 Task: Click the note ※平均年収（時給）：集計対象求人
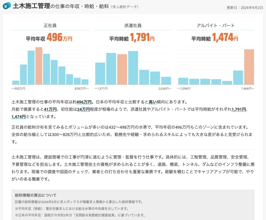click(72, 209)
